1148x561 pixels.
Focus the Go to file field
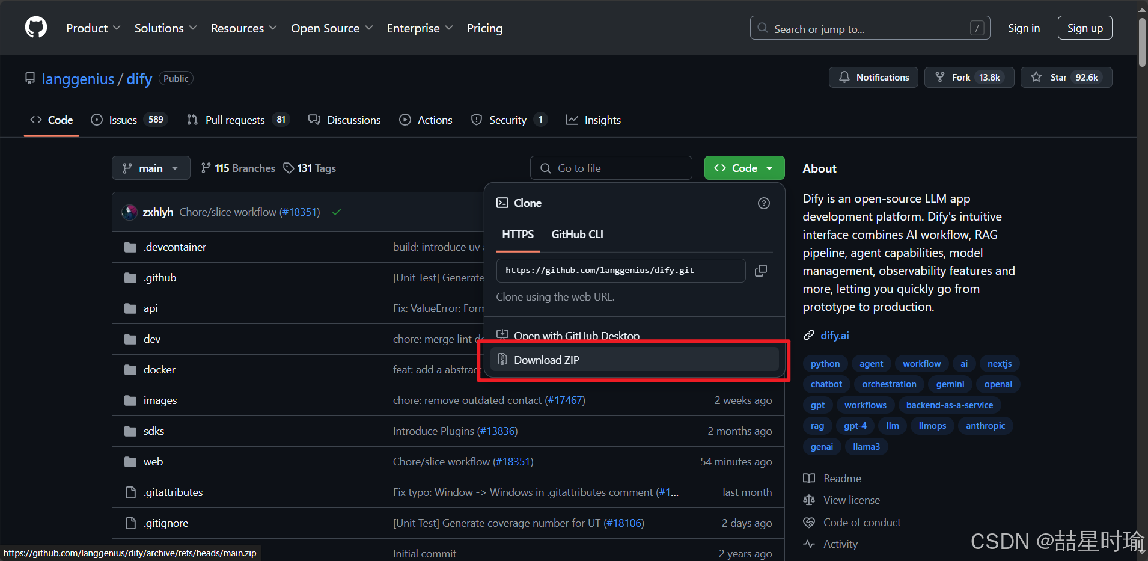[611, 168]
